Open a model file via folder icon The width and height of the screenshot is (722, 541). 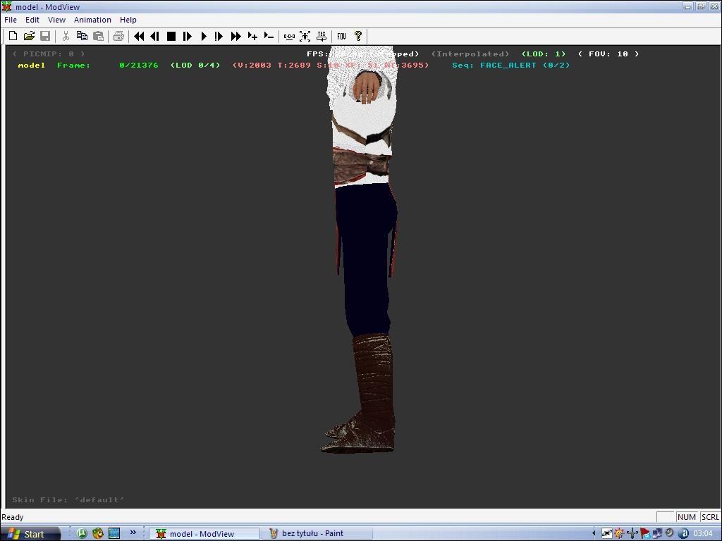coord(29,36)
